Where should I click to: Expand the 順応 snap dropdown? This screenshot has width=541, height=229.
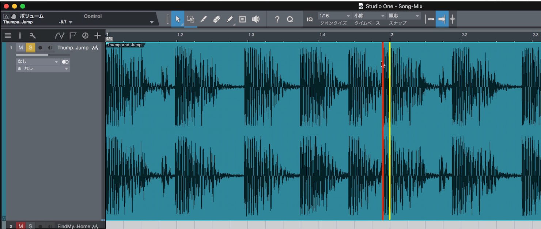point(404,16)
